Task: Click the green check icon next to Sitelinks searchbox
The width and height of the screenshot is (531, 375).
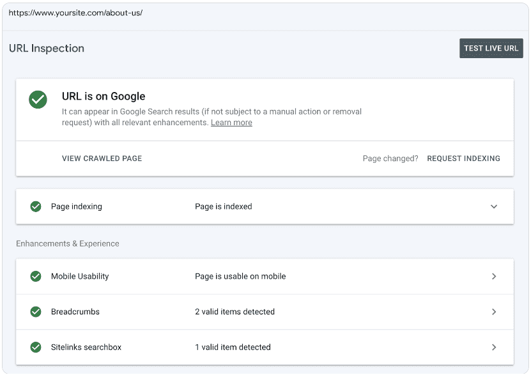Action: [36, 347]
